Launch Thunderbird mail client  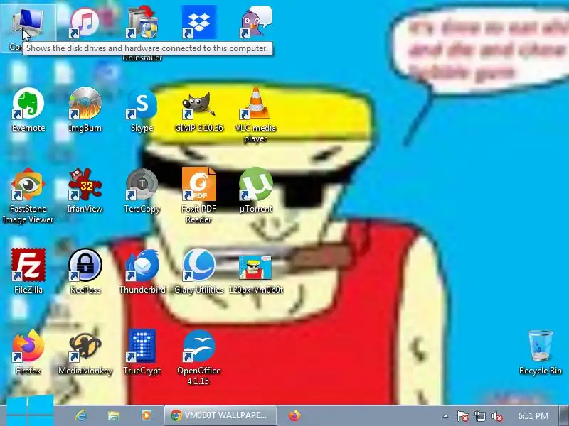pyautogui.click(x=142, y=272)
